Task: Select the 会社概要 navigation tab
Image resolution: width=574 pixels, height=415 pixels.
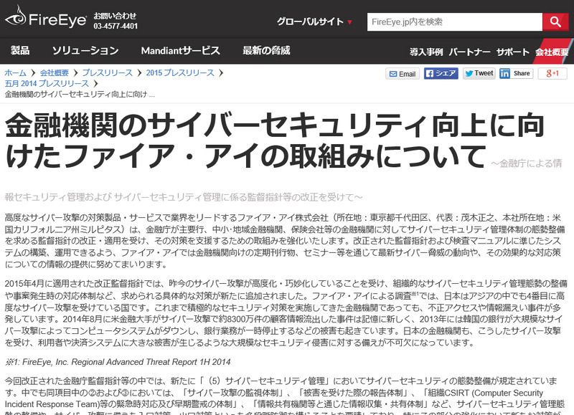Action: click(552, 52)
